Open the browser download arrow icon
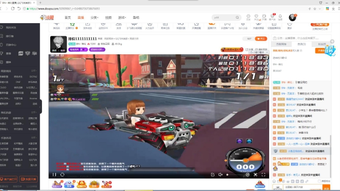 [x=333, y=9]
